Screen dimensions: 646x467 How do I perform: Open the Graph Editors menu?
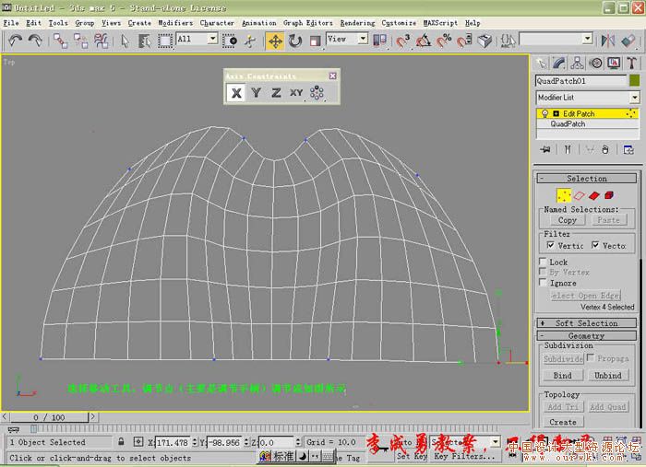click(307, 23)
